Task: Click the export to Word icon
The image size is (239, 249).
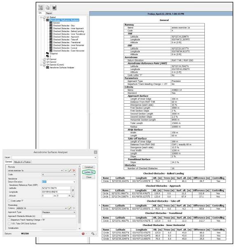Action: pyautogui.click(x=54, y=7)
